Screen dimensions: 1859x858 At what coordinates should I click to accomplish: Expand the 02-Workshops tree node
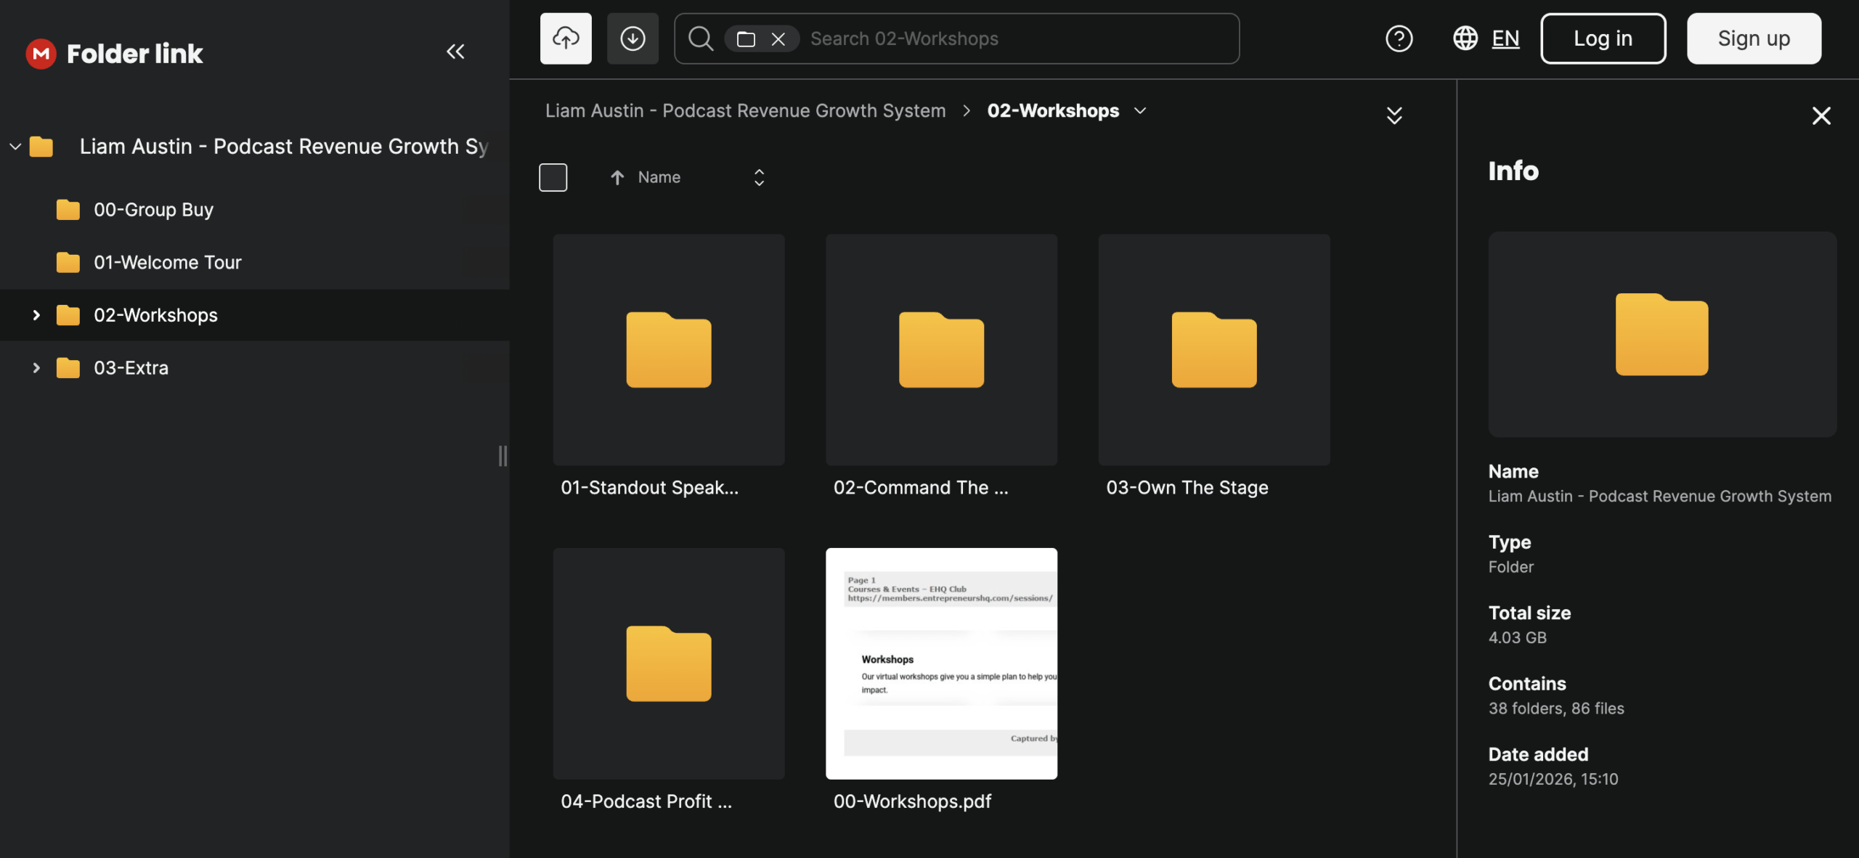[x=36, y=315]
